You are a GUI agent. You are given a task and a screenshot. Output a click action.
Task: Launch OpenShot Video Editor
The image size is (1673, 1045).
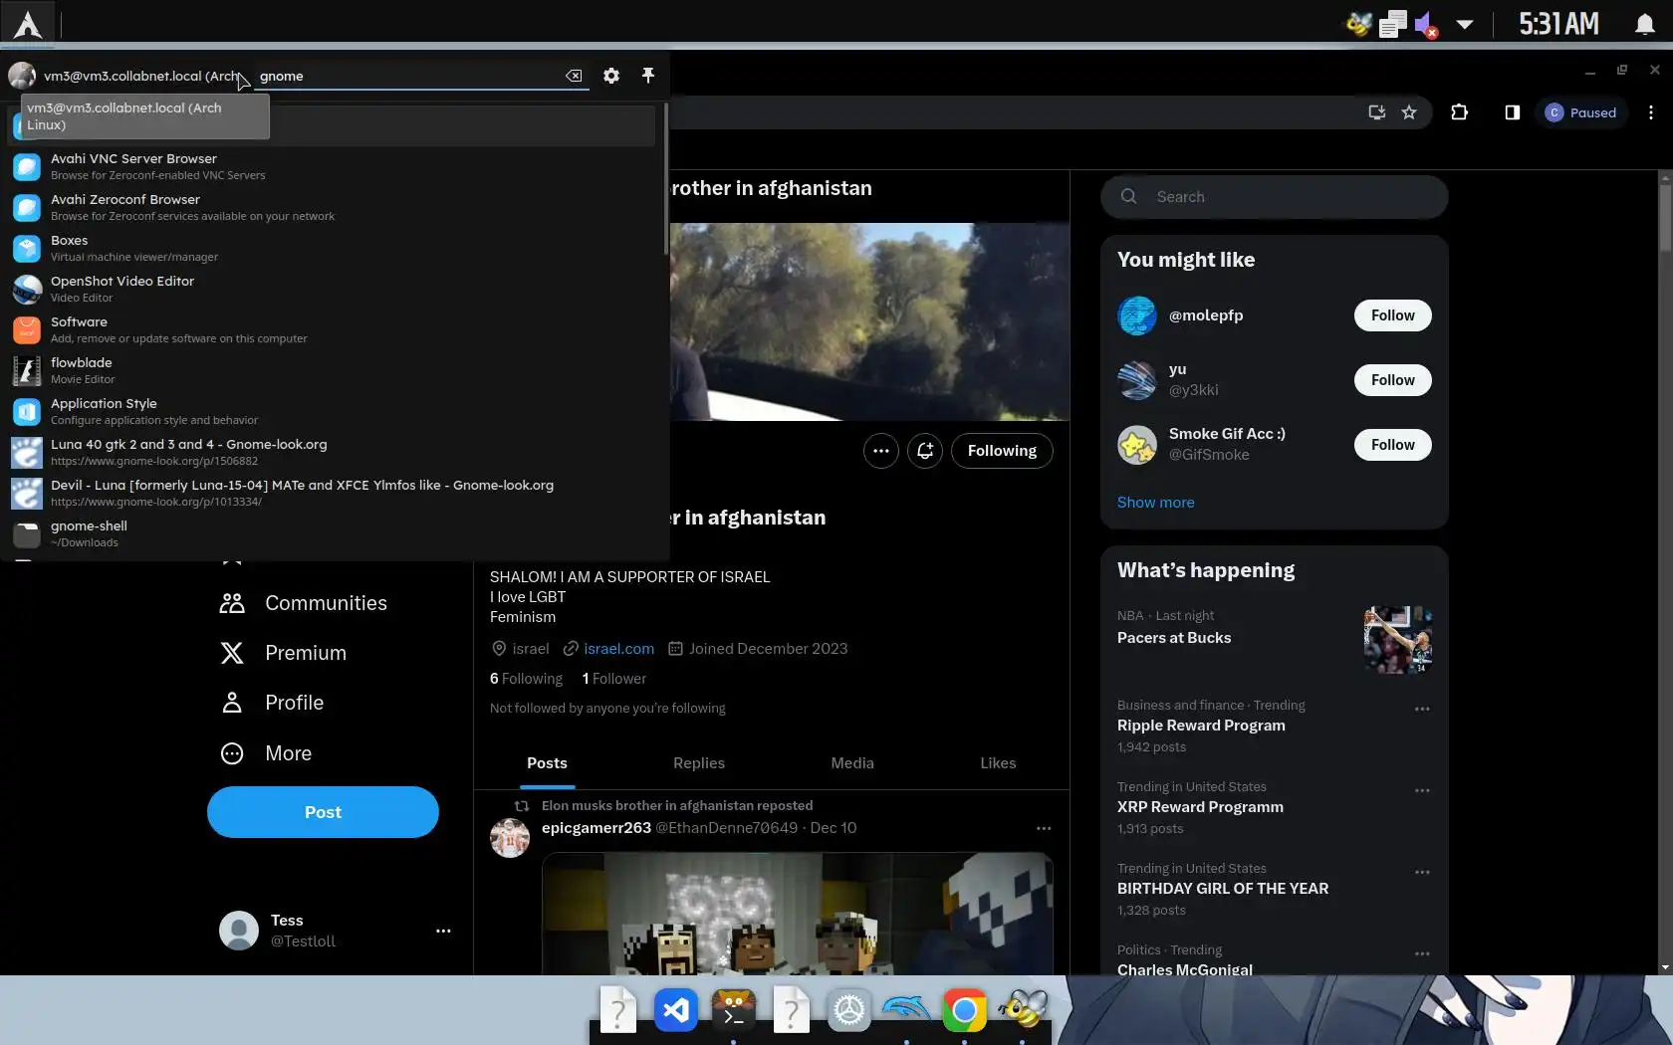click(x=334, y=289)
